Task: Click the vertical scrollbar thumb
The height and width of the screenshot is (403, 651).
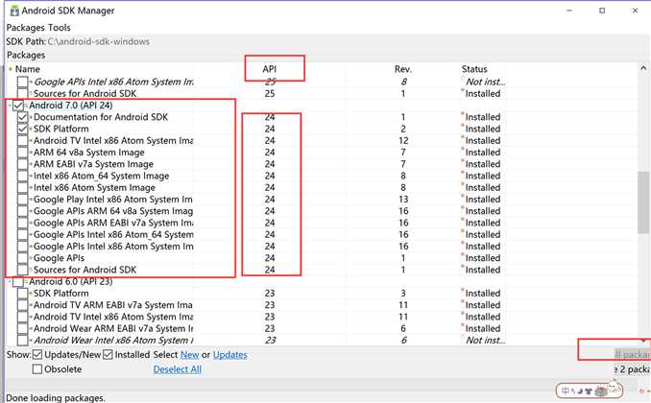Action: point(643,202)
